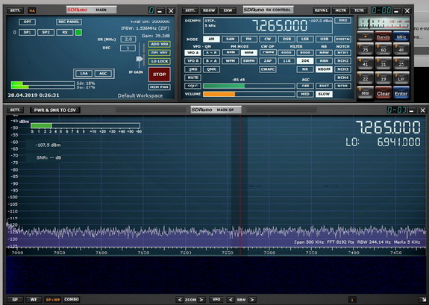The height and width of the screenshot is (305, 429).
Task: Click the QMR quick memory recall button
Action: pos(211,69)
